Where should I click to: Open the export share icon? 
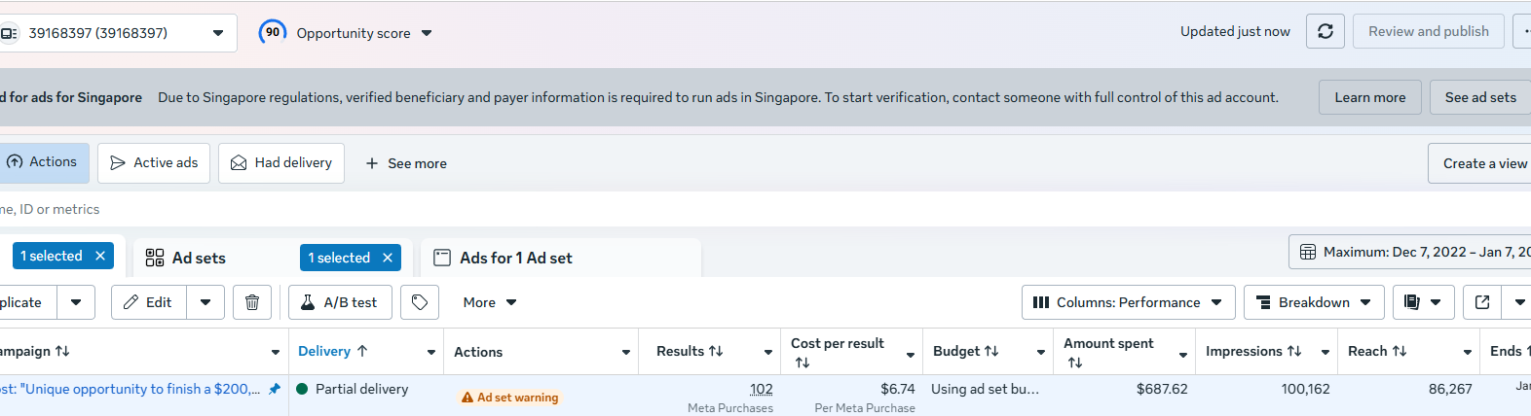pos(1482,302)
